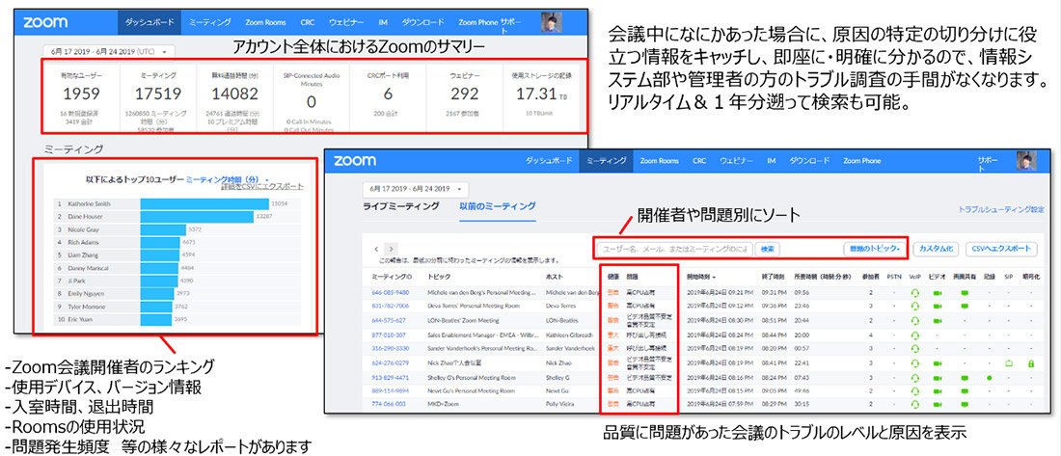Click video camera icon for meeting 831-782-7006
This screenshot has height=456, width=1061.
pos(938,306)
